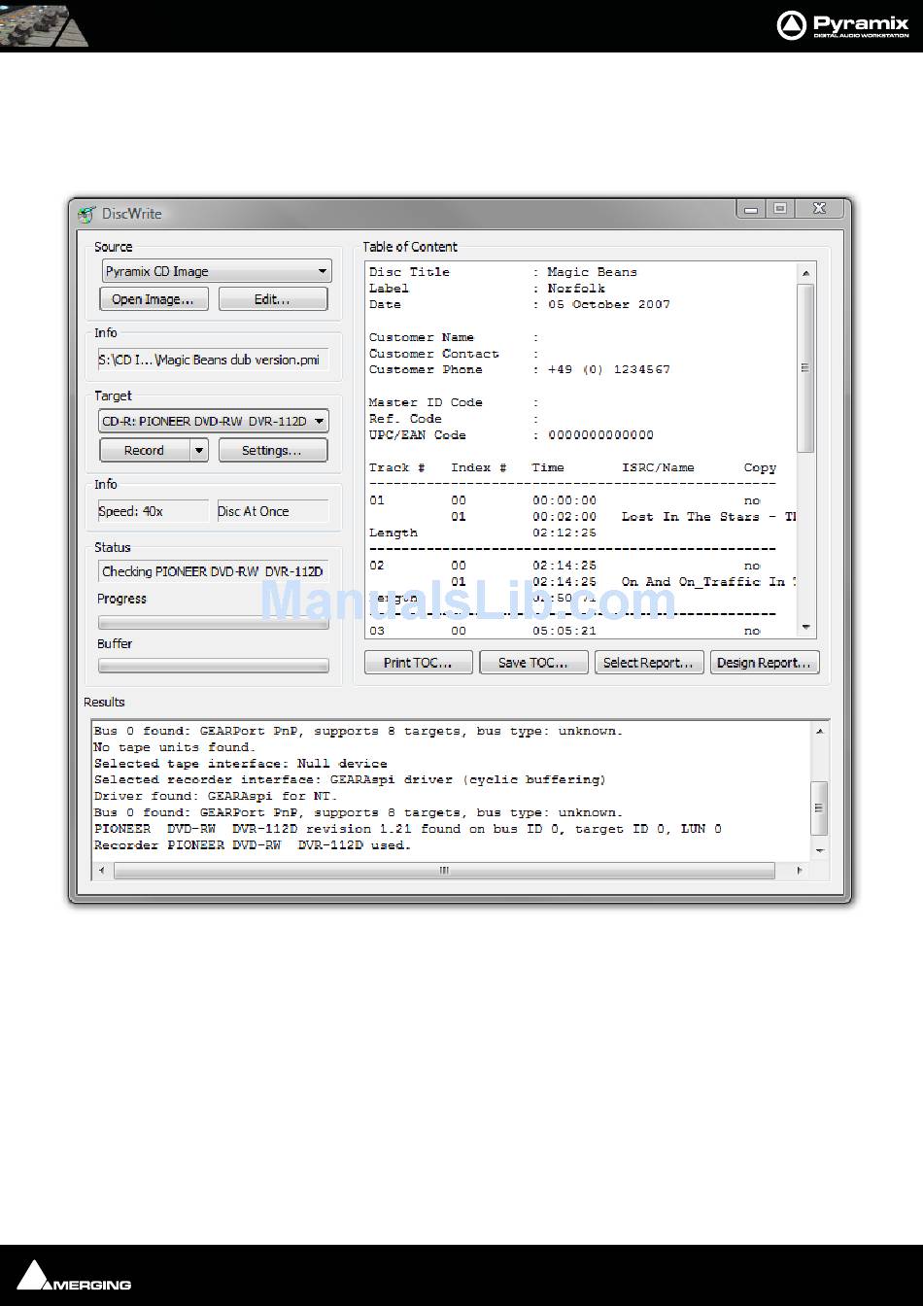
Task: Click the Merging logo in footer
Action: pyautogui.click(x=74, y=1276)
